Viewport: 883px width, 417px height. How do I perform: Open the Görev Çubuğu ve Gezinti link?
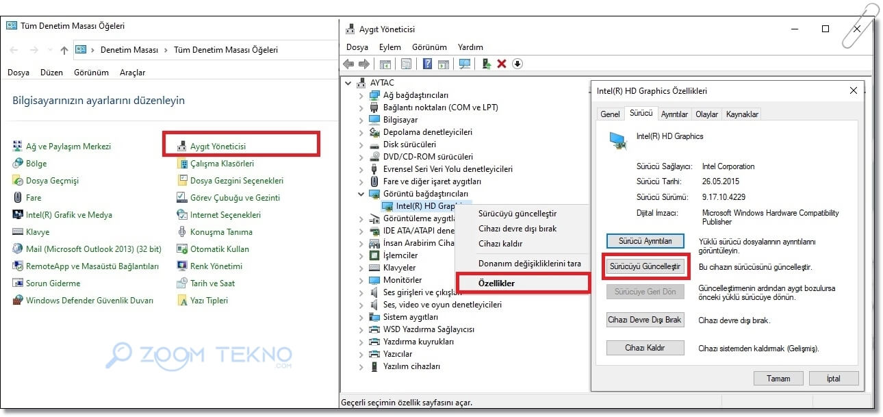click(x=235, y=198)
